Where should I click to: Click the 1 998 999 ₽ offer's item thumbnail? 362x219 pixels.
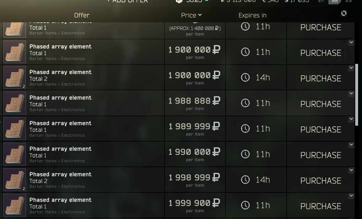[15, 180]
